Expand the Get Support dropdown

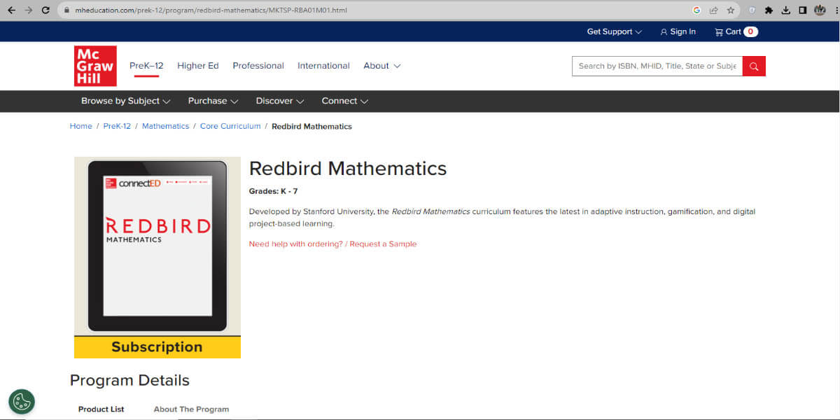(x=614, y=31)
